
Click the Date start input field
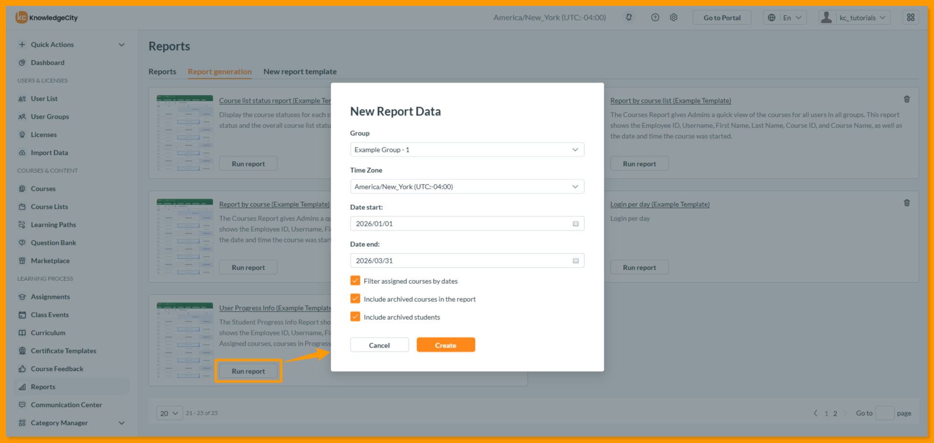pyautogui.click(x=467, y=223)
